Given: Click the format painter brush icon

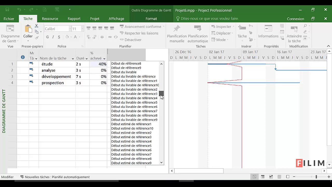Looking at the screenshot, I should [37, 37].
